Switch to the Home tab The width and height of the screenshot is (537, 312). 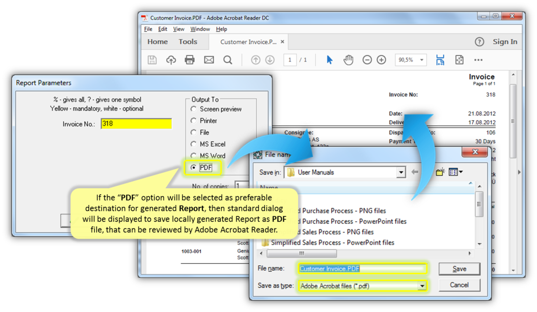pos(157,42)
